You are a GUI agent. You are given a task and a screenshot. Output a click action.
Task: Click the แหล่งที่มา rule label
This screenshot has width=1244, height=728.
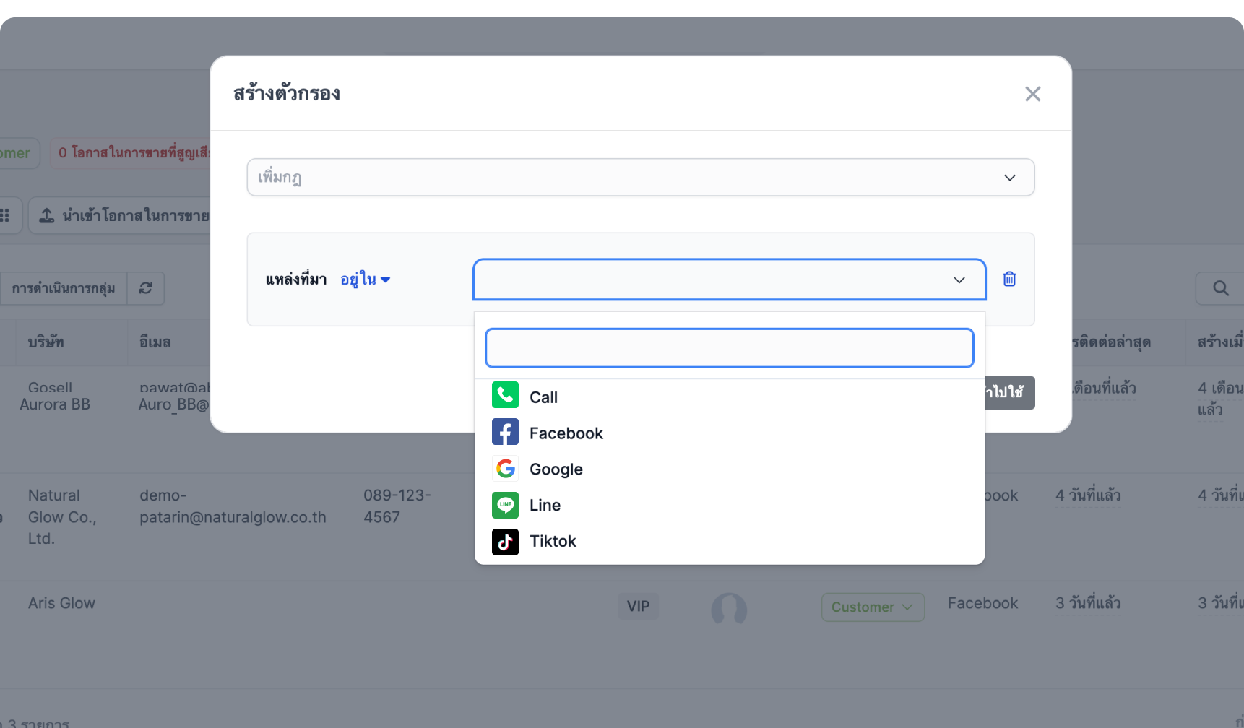coord(296,279)
